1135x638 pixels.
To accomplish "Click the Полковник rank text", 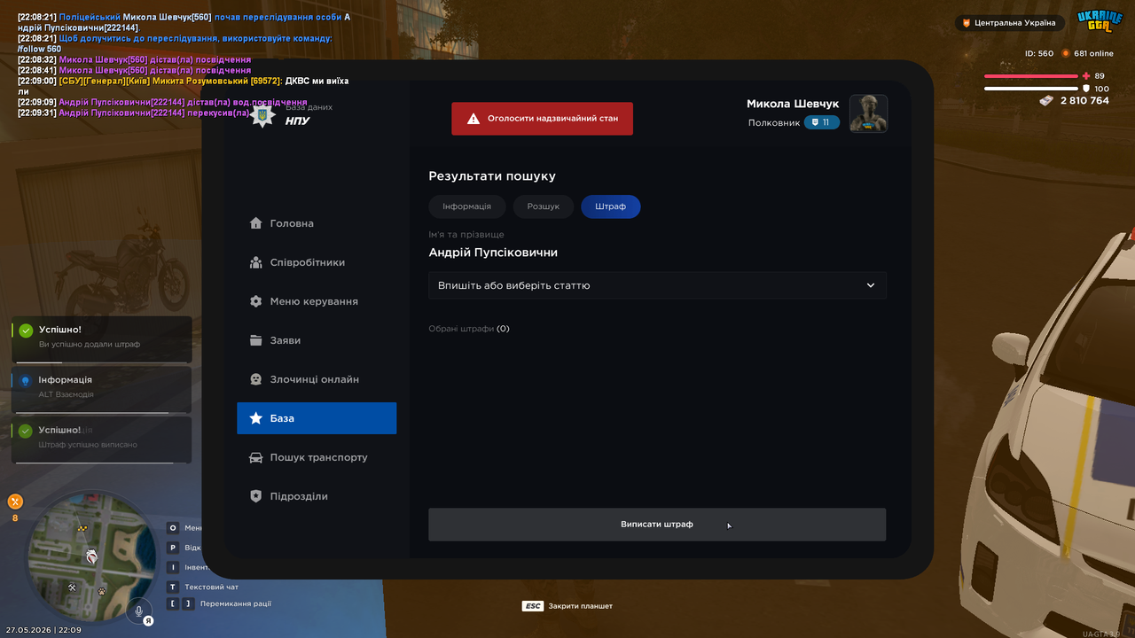I will tap(774, 123).
